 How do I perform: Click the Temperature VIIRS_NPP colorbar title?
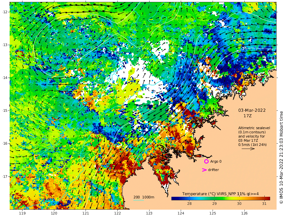point(220,194)
